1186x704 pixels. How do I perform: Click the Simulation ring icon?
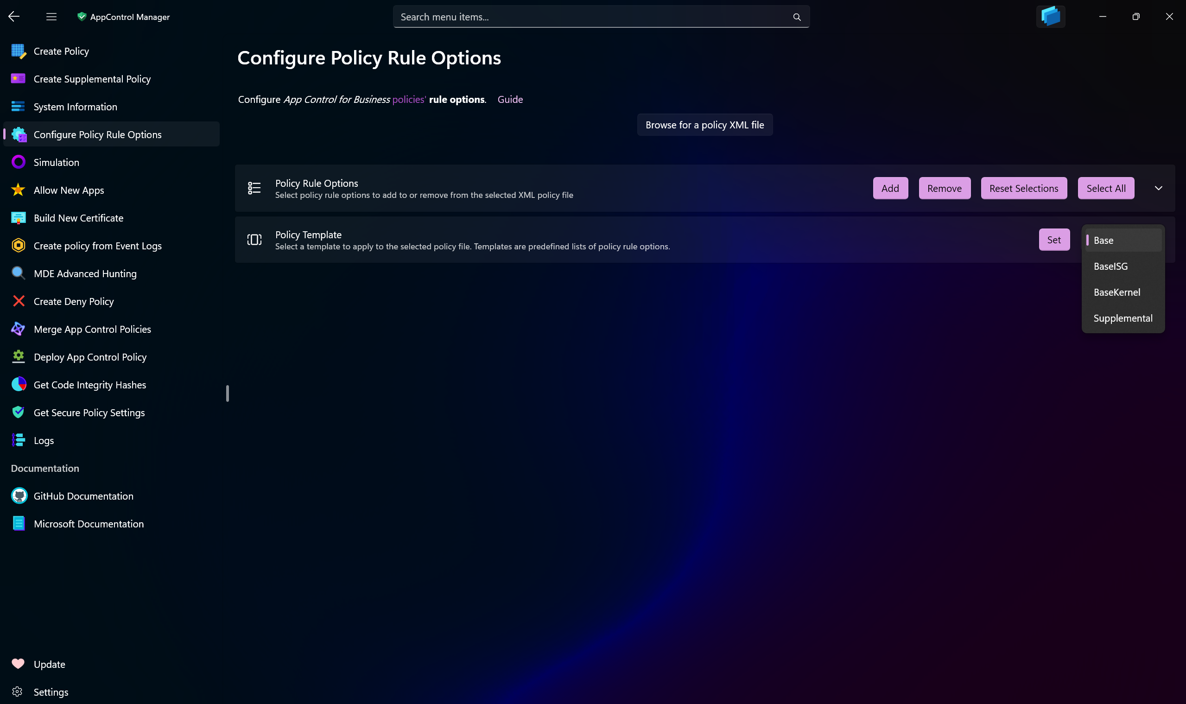pyautogui.click(x=19, y=162)
